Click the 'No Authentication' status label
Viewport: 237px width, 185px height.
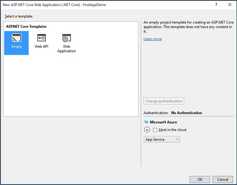pyautogui.click(x=186, y=113)
